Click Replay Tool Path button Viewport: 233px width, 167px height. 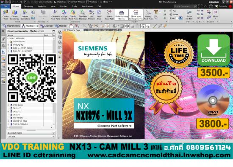[x=148, y=15]
